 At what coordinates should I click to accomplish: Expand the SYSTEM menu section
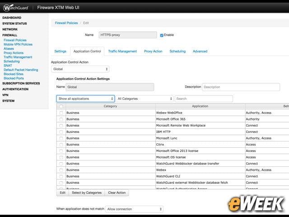tap(9, 101)
